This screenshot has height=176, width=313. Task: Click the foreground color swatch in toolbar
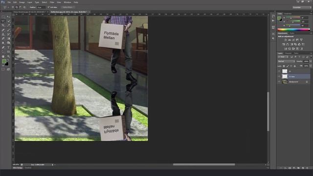click(4, 62)
